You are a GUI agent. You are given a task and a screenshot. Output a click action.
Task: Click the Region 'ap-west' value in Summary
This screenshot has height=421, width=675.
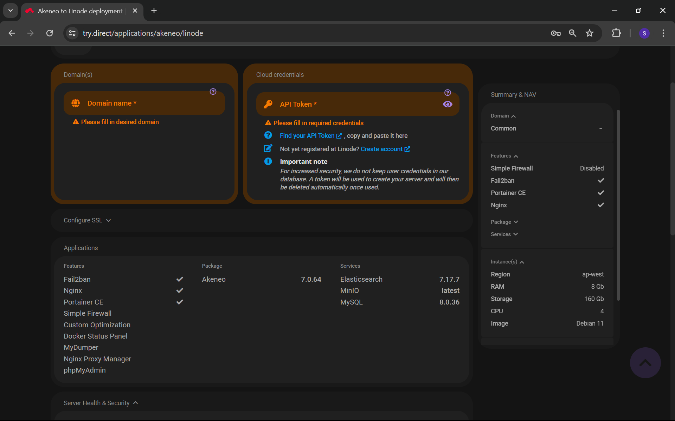[x=593, y=274]
